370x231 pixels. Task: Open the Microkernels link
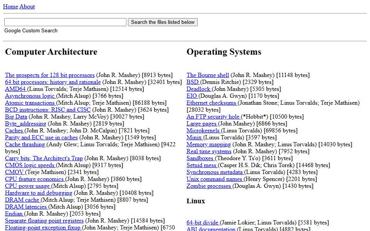204,131
